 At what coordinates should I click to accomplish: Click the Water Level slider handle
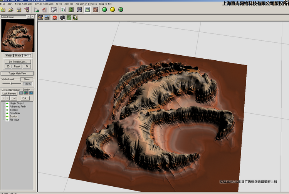[11, 84]
